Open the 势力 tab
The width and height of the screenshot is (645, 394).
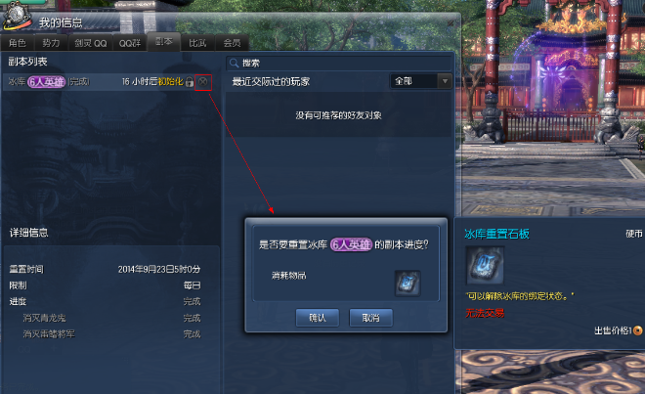click(51, 43)
